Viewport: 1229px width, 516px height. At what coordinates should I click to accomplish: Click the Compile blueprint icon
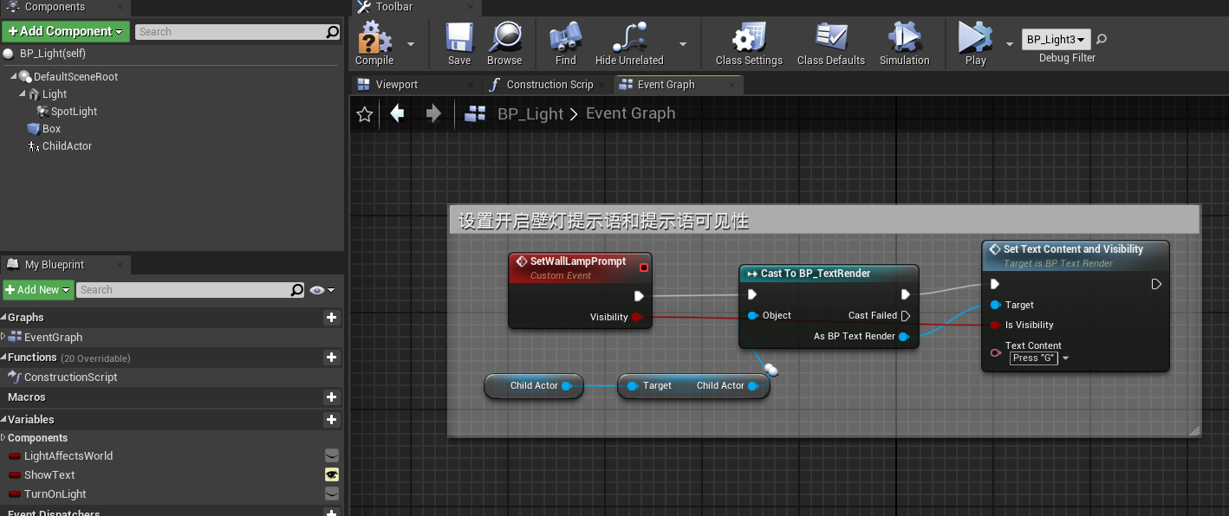tap(374, 39)
